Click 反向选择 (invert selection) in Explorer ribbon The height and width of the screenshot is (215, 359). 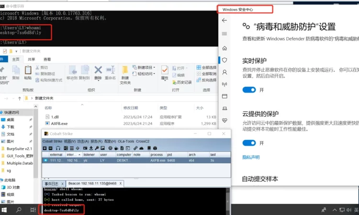(206, 80)
